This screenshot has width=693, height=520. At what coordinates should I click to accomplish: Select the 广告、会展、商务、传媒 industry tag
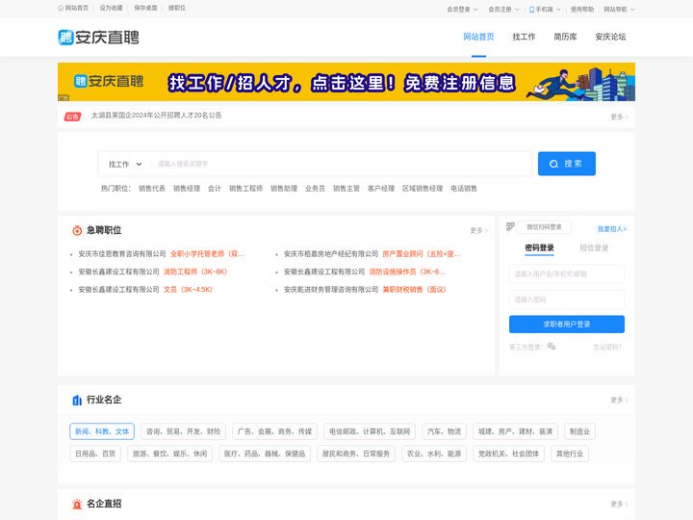click(274, 431)
